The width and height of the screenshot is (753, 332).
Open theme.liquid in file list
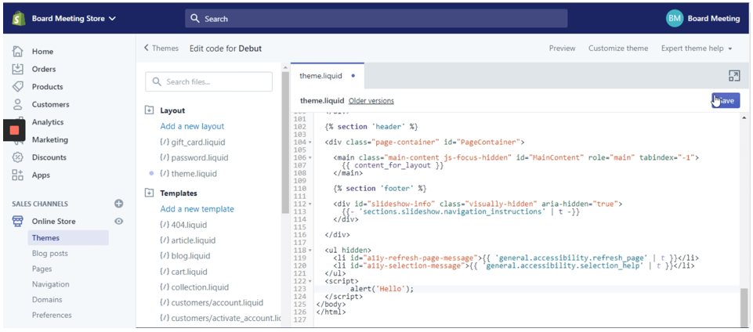point(188,173)
